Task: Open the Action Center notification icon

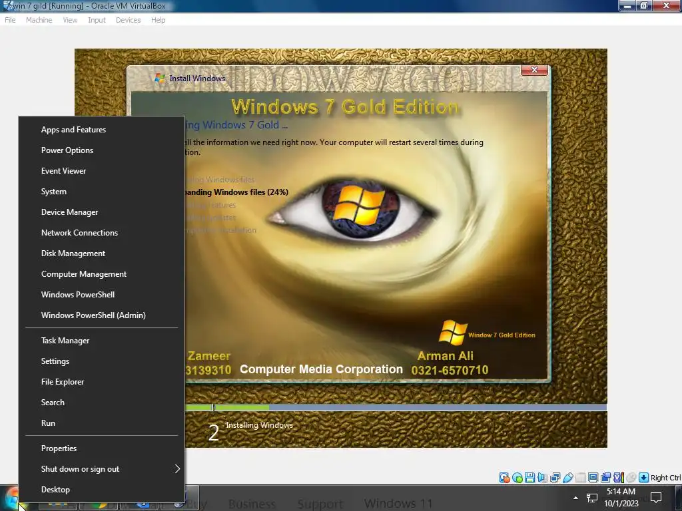Action: coord(655,497)
